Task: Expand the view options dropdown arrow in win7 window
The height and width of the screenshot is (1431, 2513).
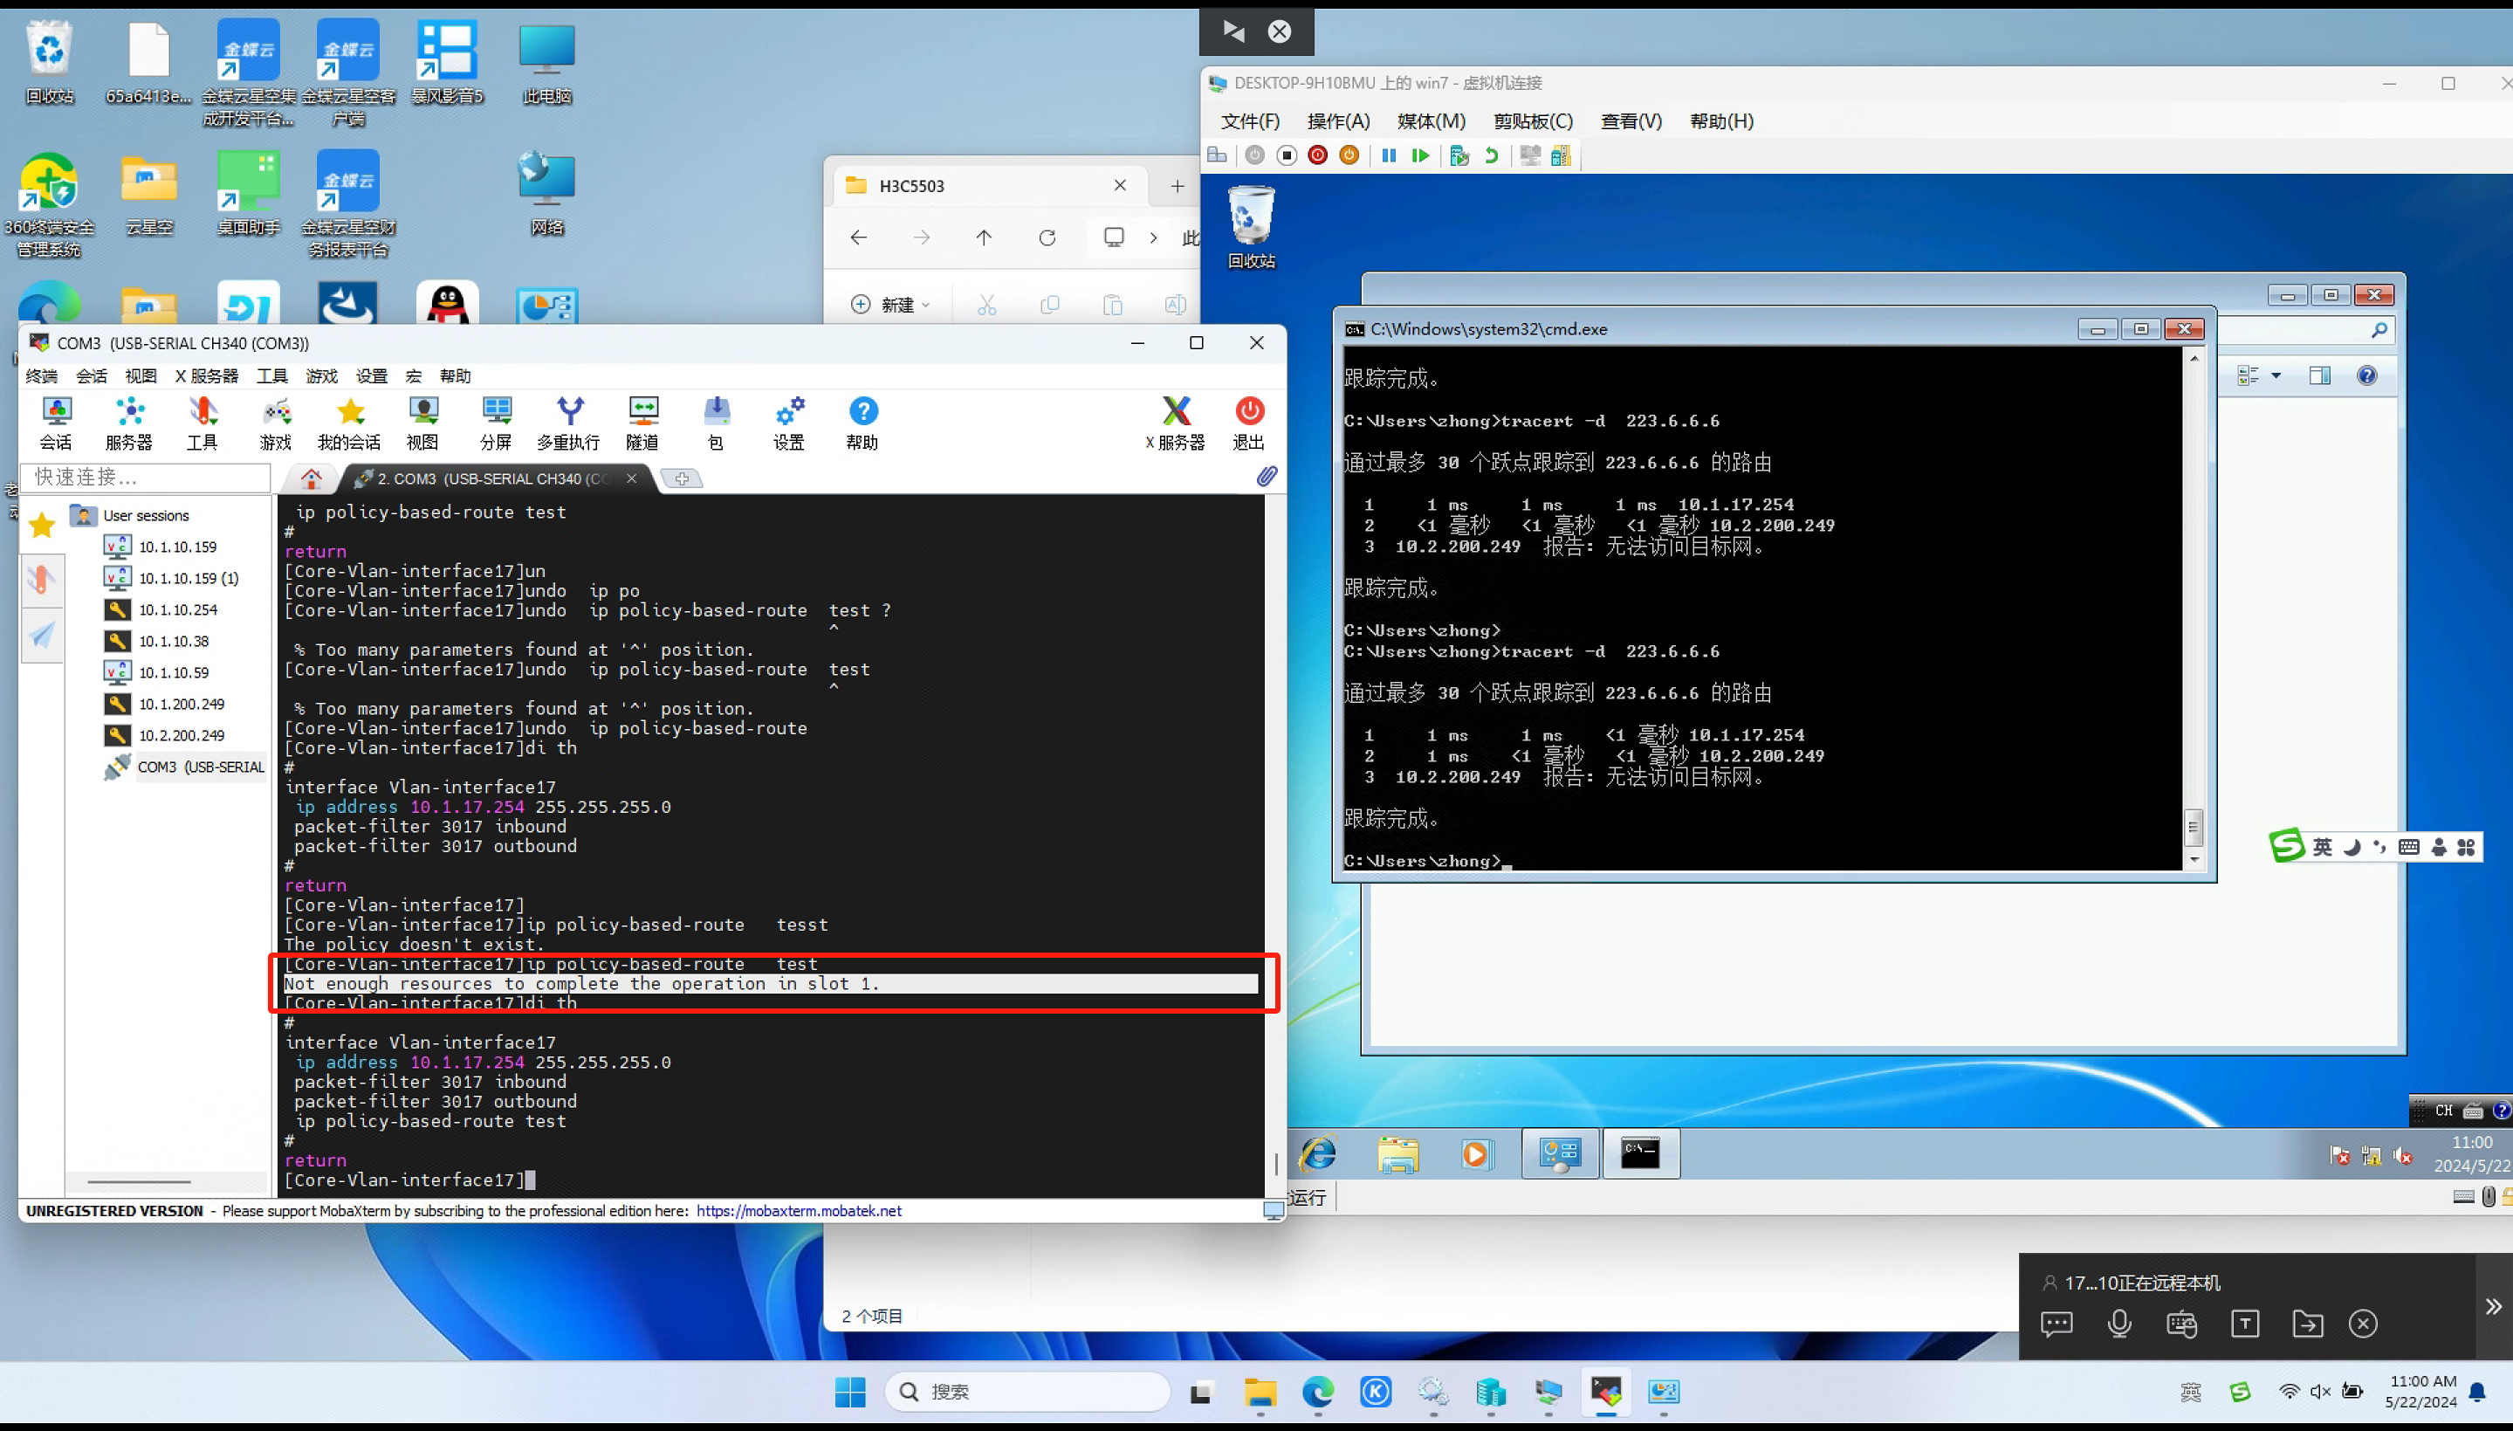Action: [2276, 375]
